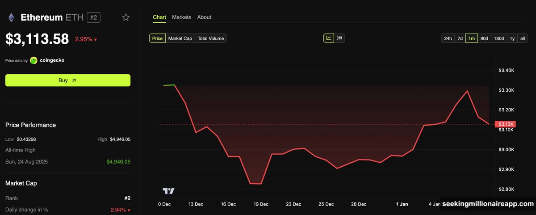Click the 25 Dec axis label
Viewport: 536px width, 215px height.
326,204
